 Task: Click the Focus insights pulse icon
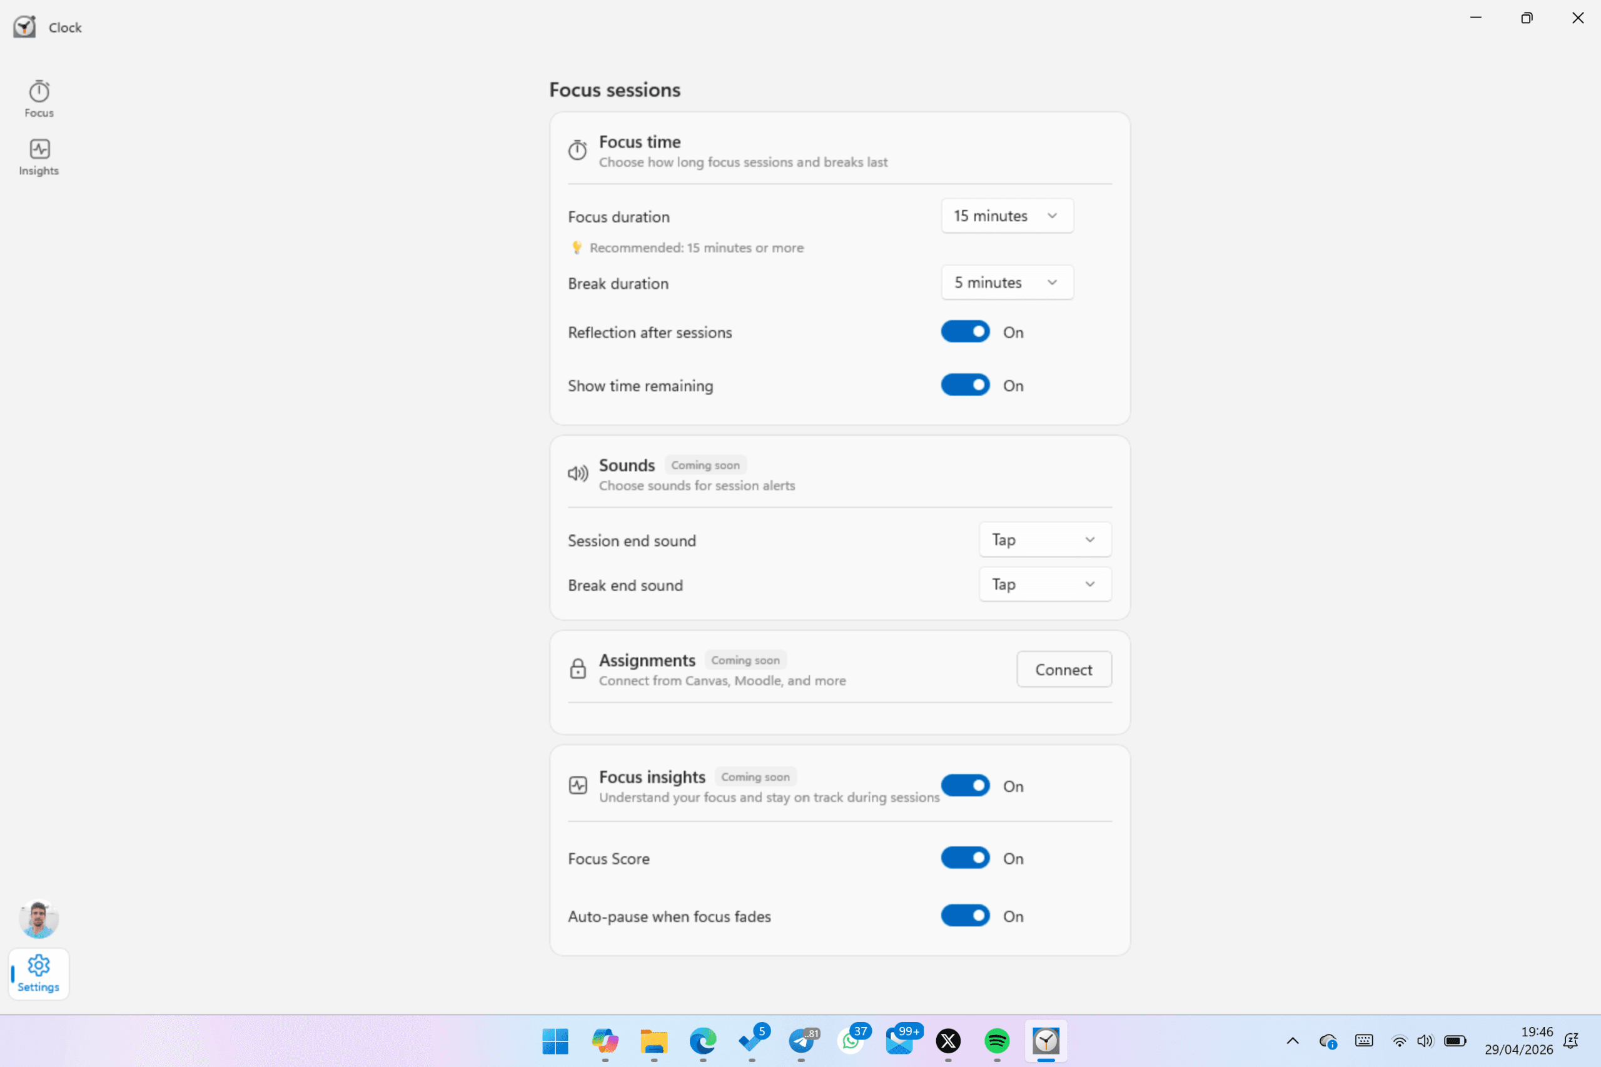point(577,785)
